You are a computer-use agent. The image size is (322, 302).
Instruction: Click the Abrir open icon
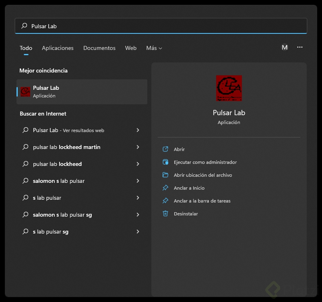[x=165, y=149]
